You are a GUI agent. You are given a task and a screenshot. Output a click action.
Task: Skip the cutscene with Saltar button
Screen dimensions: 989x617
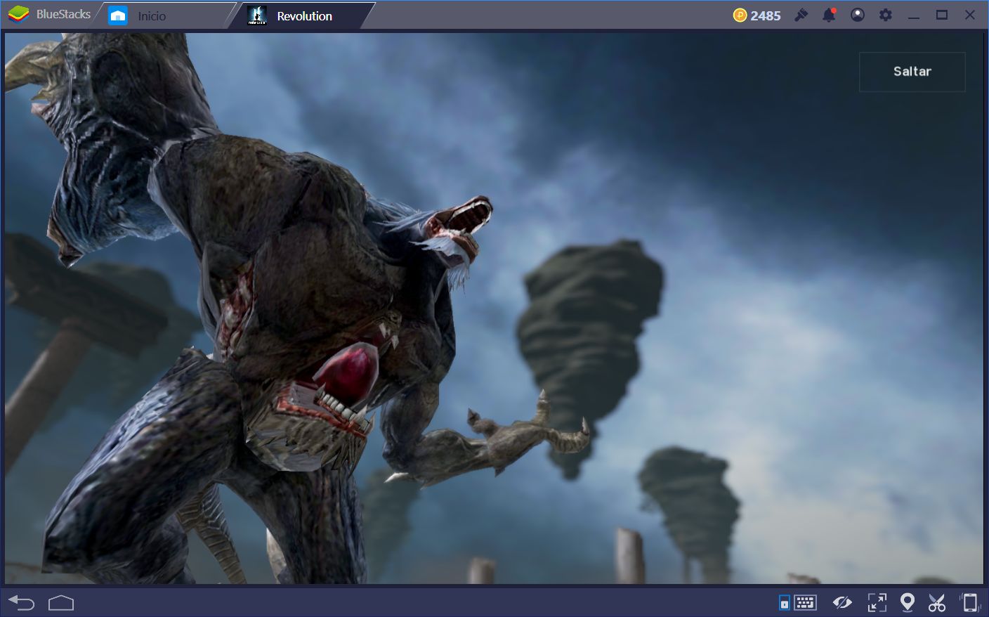click(912, 72)
